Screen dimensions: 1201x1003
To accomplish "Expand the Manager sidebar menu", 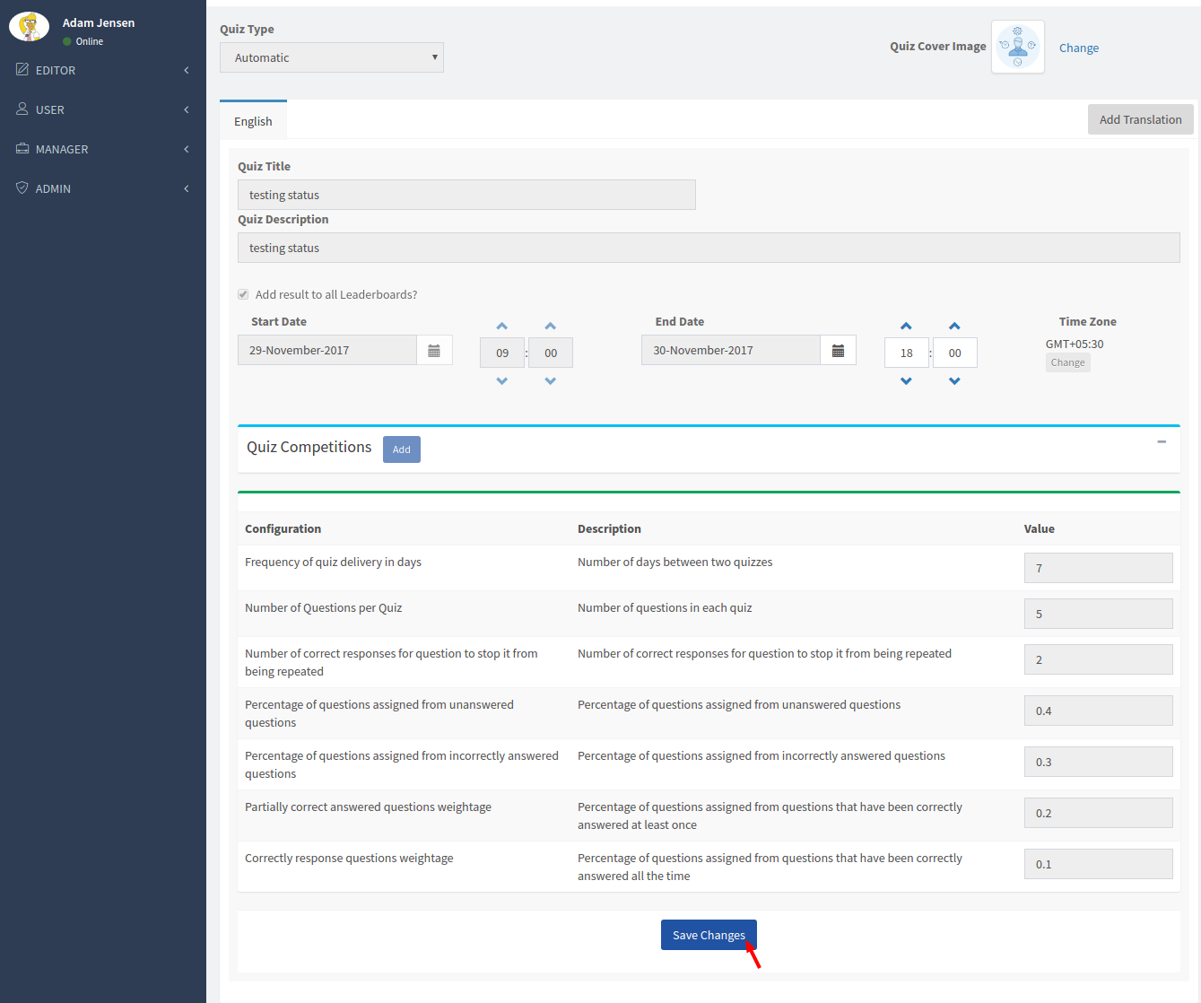I will click(103, 149).
